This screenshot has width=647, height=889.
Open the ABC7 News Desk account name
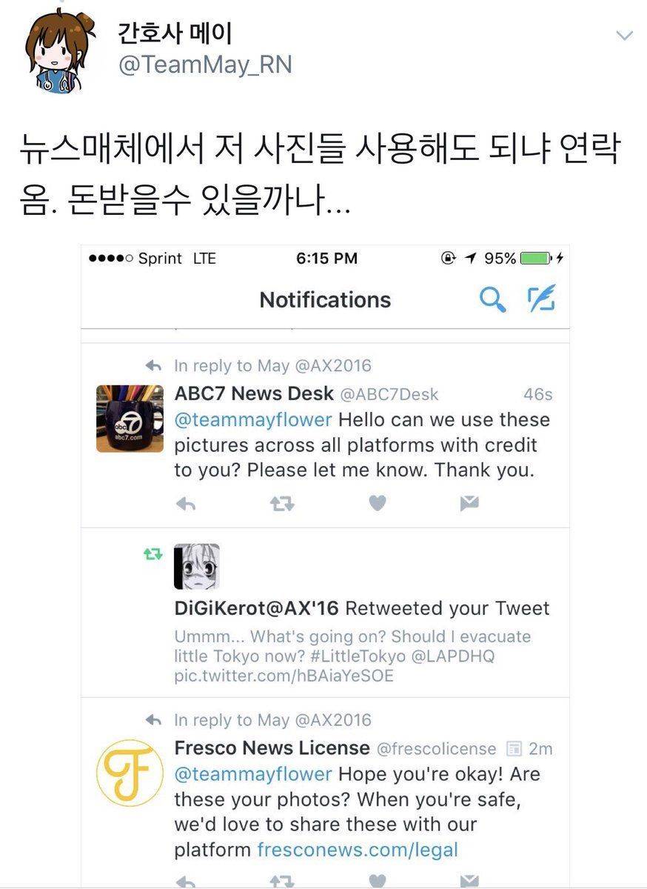[x=254, y=393]
